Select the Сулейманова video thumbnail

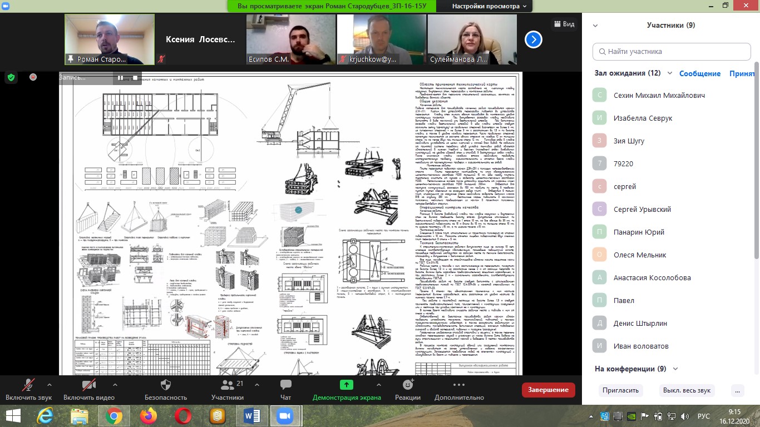(x=472, y=39)
